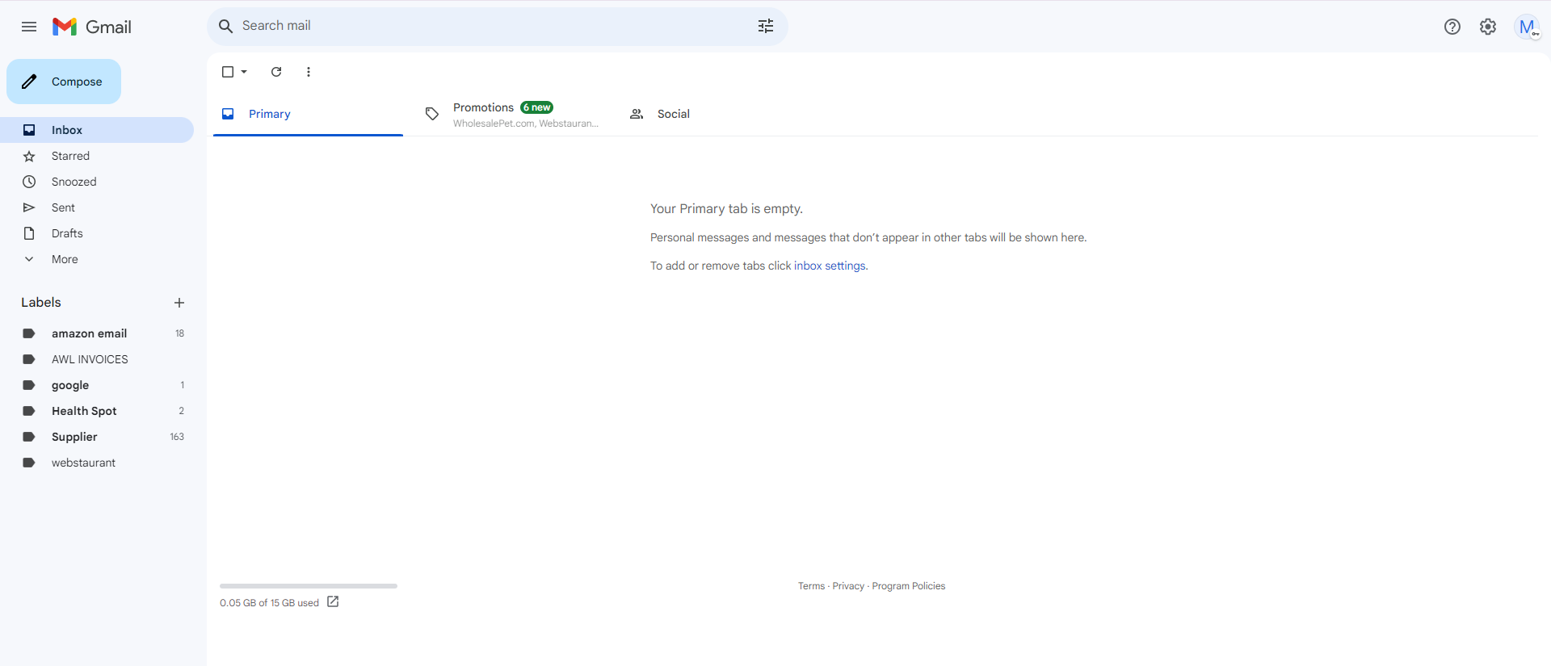
Task: Click the Starred star icon
Action: coord(29,156)
